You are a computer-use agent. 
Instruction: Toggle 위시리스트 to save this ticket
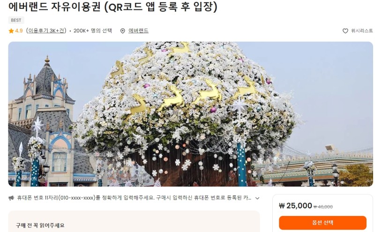click(x=358, y=31)
